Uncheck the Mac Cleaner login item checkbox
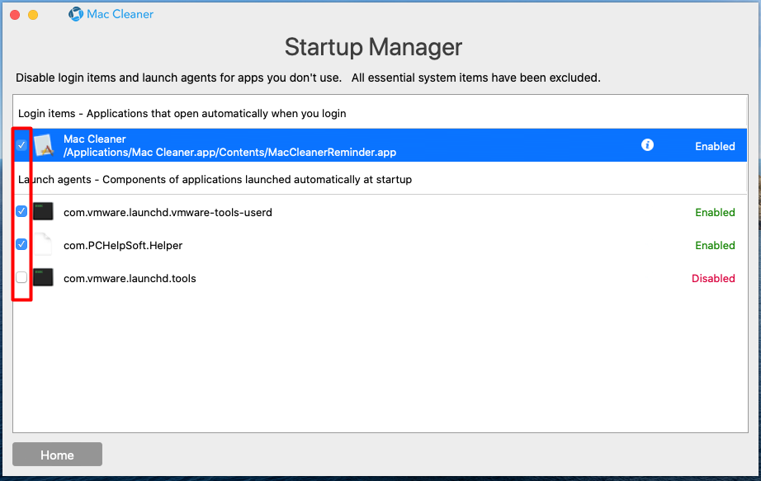Screen dimensions: 761x481 pos(21,144)
